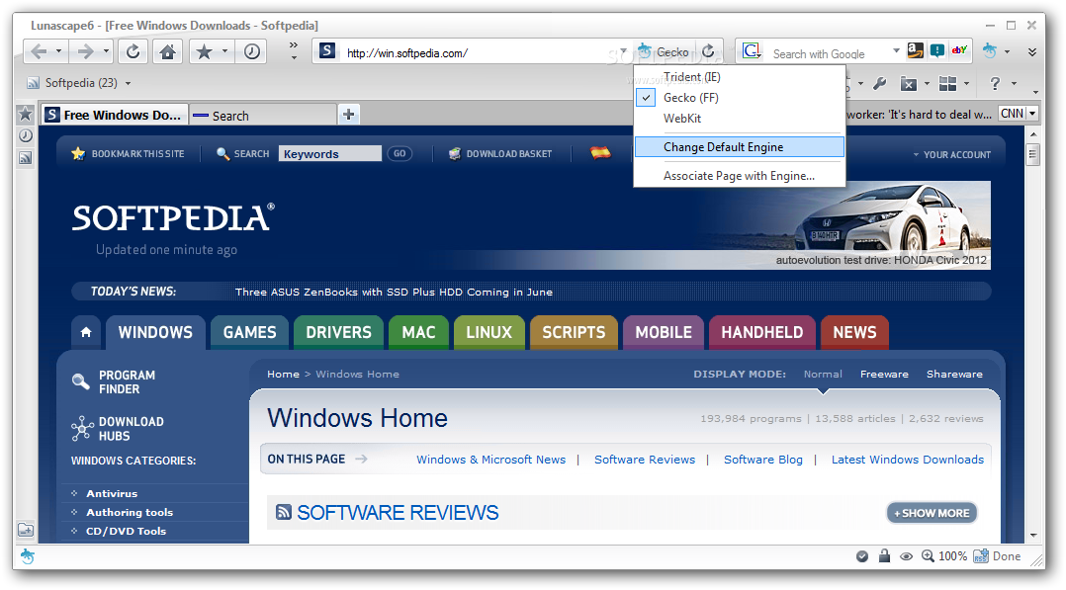Click the Softpedia RSS feed icon
Viewport: 1066px width, 590px height.
click(x=33, y=83)
